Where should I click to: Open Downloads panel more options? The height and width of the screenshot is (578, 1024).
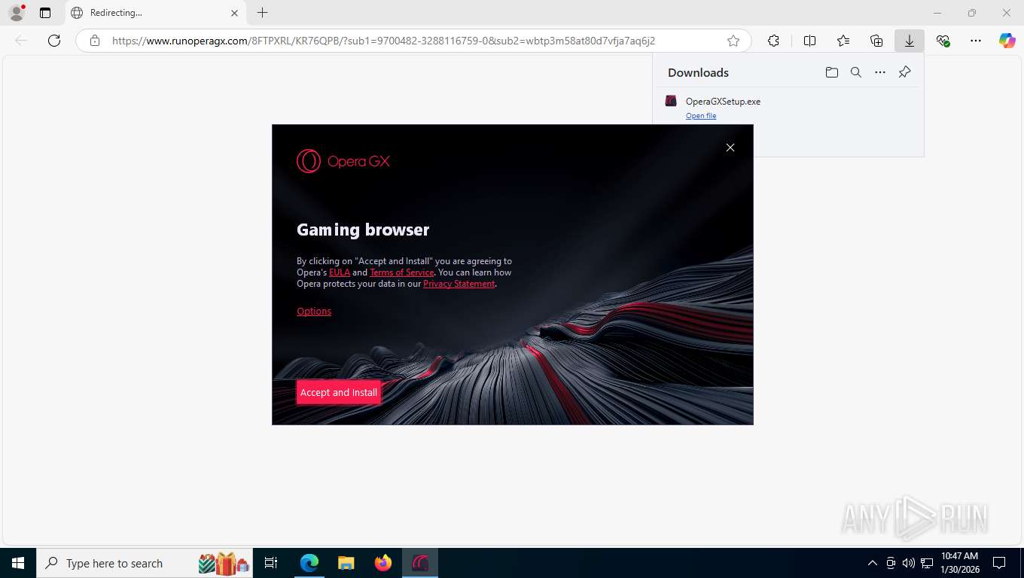click(x=879, y=72)
